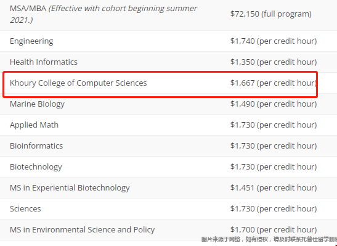This screenshot has height=246, width=337.
Task: Select Khoury College of Computer Sciences
Action: click(x=78, y=83)
